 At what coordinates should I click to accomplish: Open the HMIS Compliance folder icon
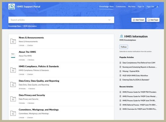(13, 70)
